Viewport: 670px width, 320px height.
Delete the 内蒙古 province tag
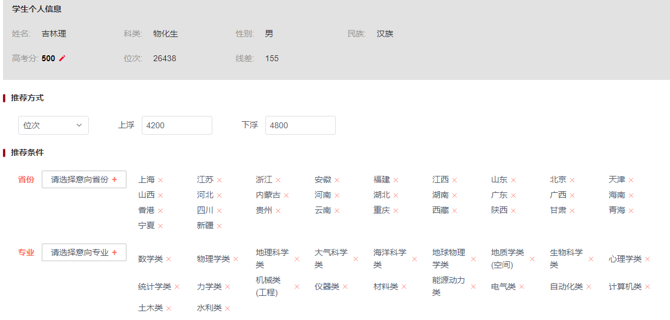[286, 195]
